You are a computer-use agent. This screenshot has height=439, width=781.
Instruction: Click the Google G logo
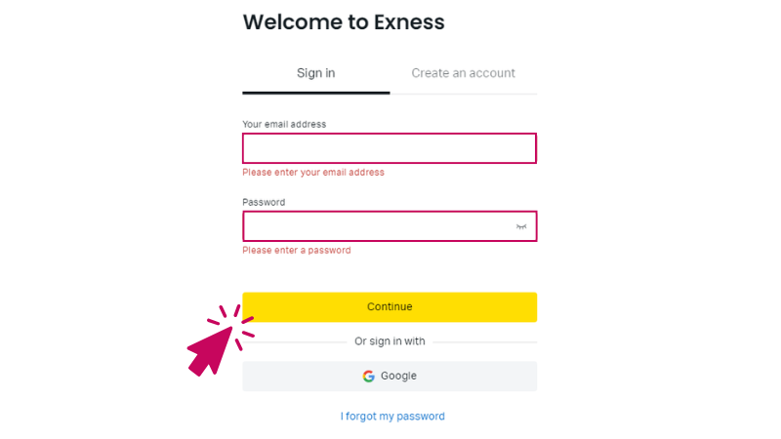pos(368,376)
